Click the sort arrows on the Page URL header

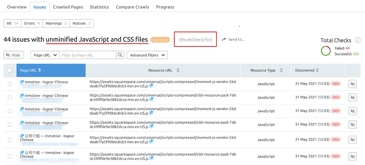click(40, 70)
